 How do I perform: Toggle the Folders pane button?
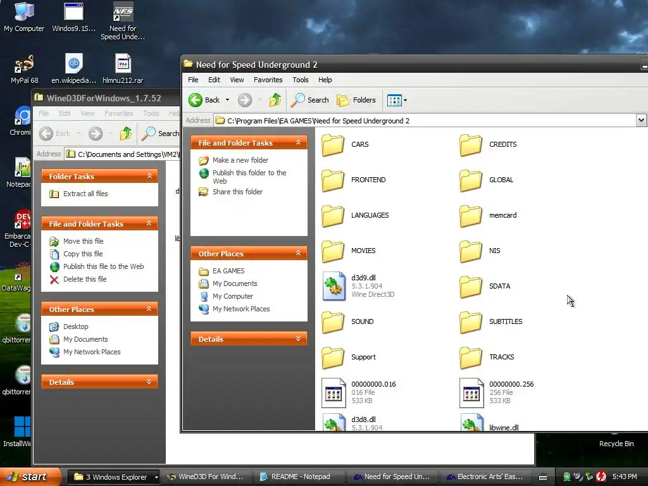click(356, 100)
